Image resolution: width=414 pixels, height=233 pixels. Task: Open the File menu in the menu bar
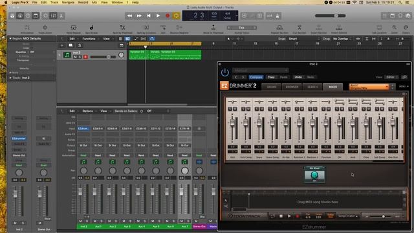[34, 3]
